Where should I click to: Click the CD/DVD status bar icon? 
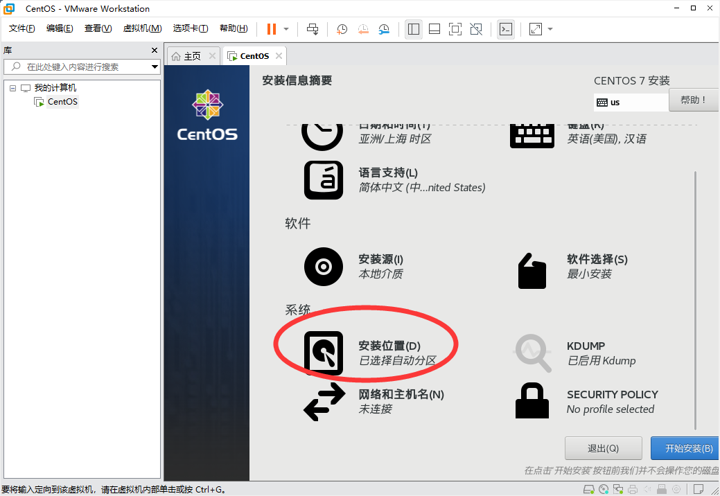pos(604,490)
